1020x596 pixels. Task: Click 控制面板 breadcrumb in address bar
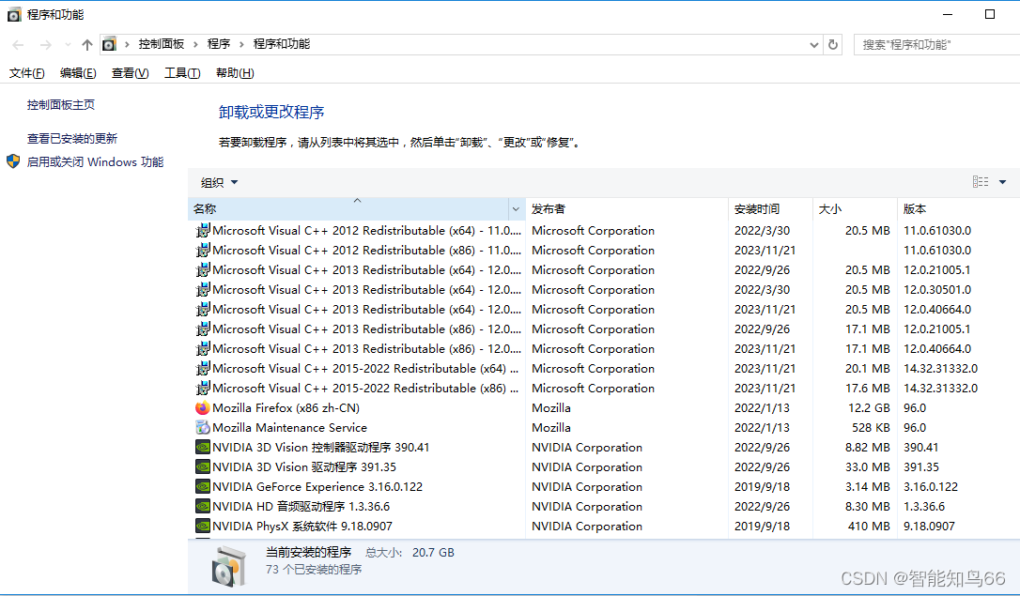(162, 44)
